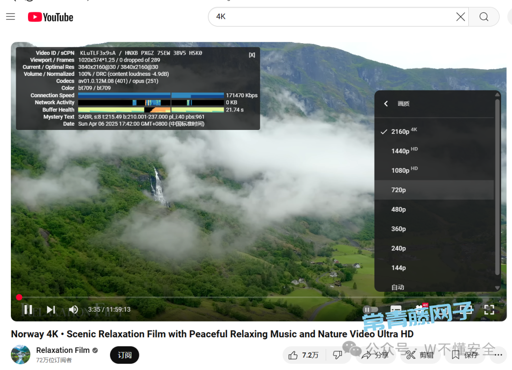Enter fullscreen mode
Viewport: 512px width, 370px height.
pos(489,310)
